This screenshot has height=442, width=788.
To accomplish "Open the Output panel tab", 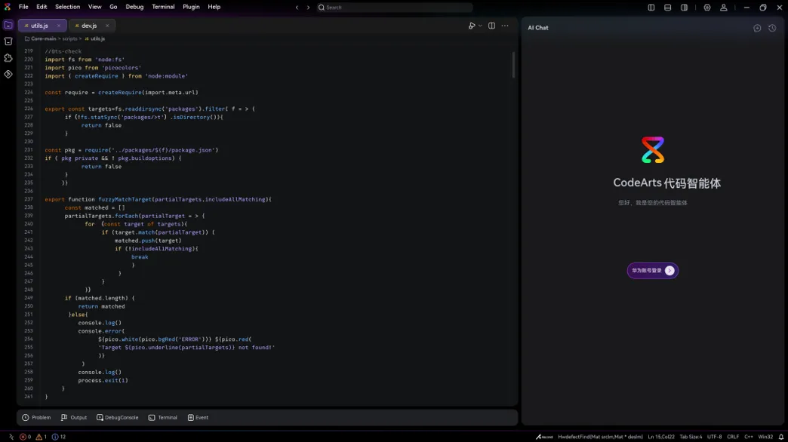I will tap(74, 417).
